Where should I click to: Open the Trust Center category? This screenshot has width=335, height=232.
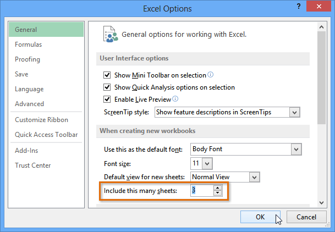(46, 165)
